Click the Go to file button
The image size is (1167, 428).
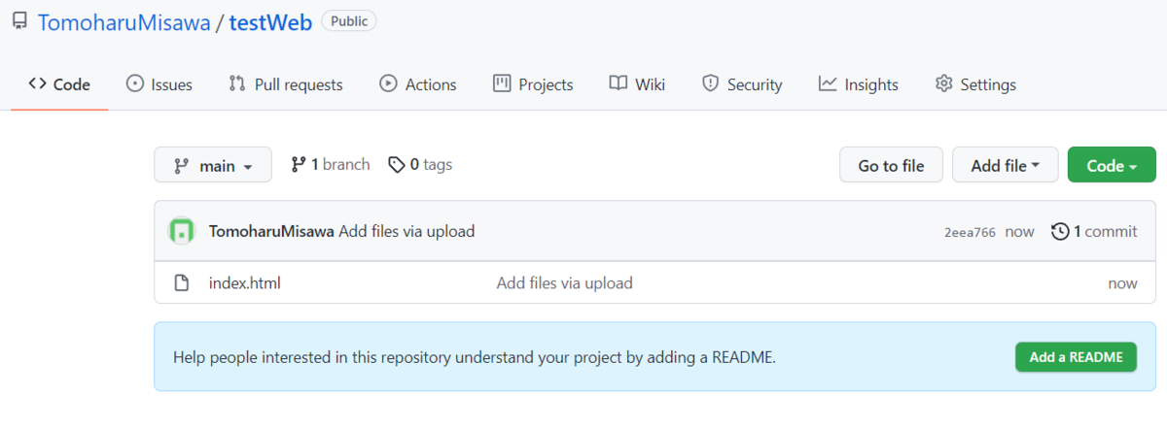coord(891,165)
